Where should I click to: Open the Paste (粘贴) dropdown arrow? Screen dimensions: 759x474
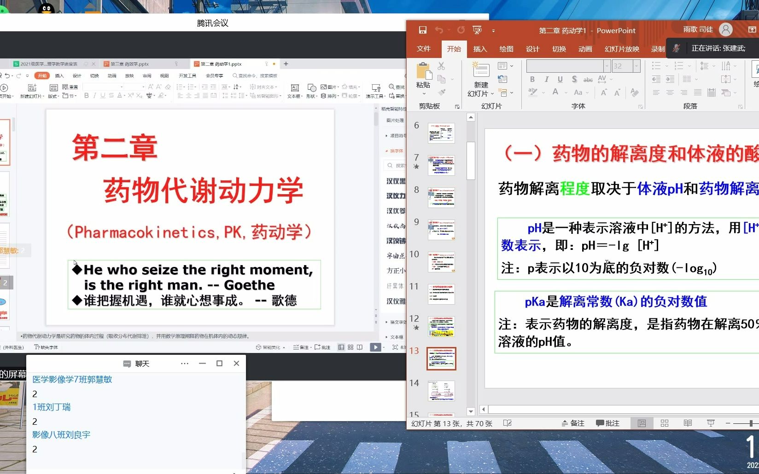[424, 94]
